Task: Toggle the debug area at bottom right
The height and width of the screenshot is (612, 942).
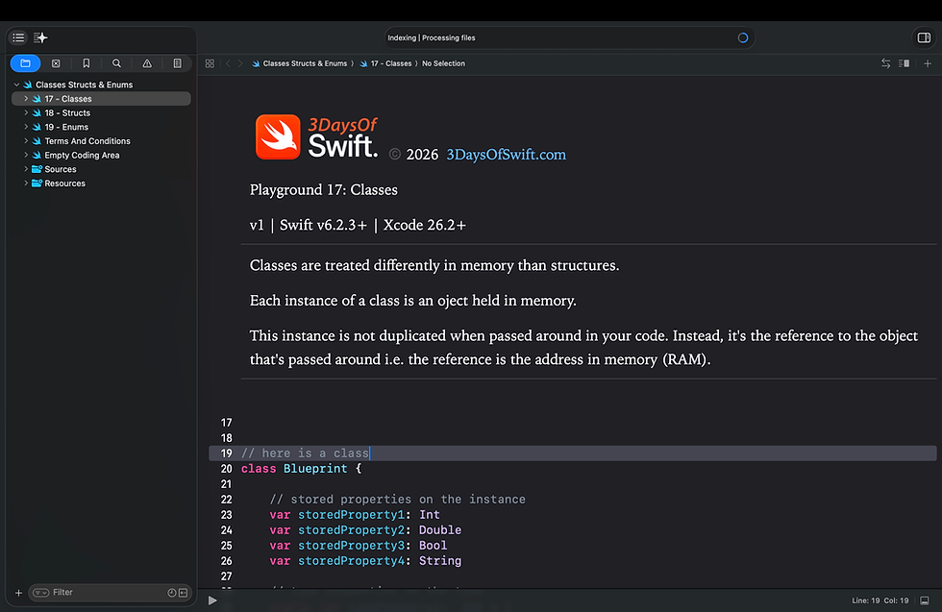Action: pyautogui.click(x=925, y=600)
